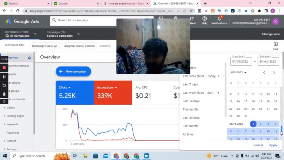Bookmark this page with star icon

click(191, 11)
